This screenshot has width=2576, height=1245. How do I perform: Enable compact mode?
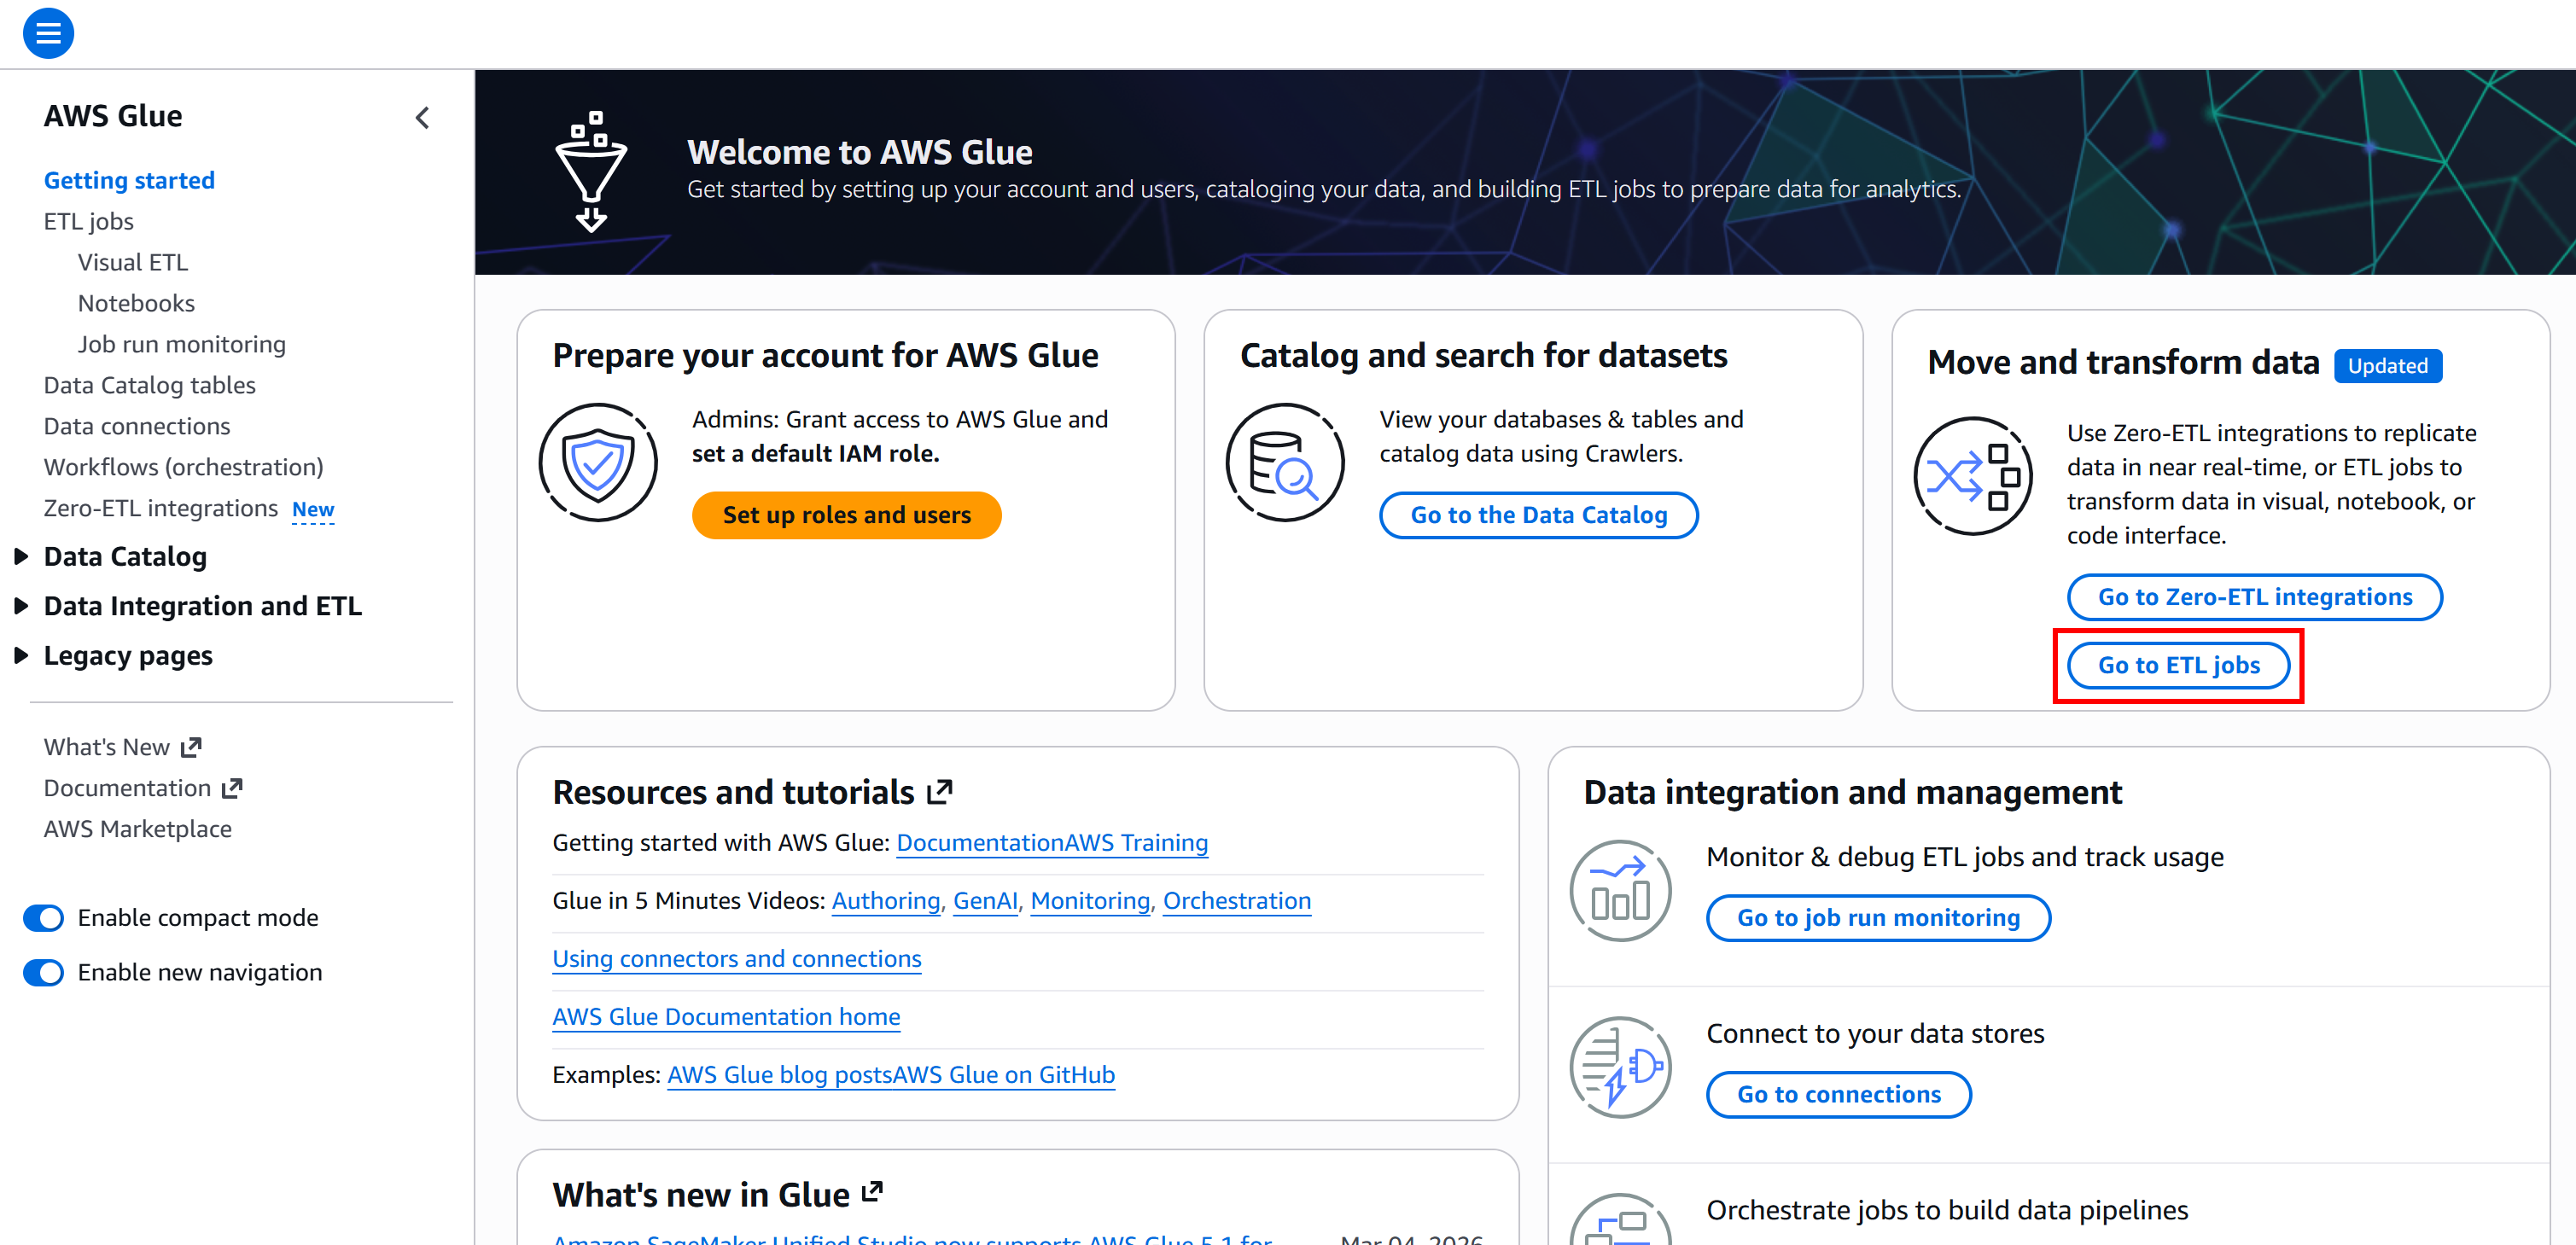point(43,917)
